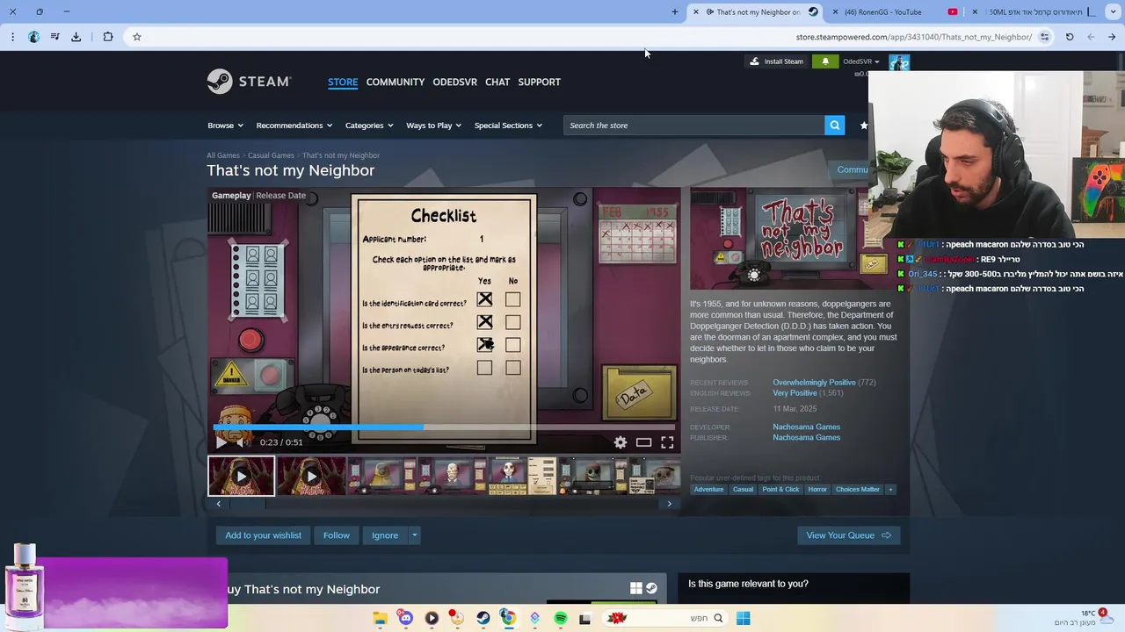
Task: Open Steam app from taskbar
Action: coord(483,618)
